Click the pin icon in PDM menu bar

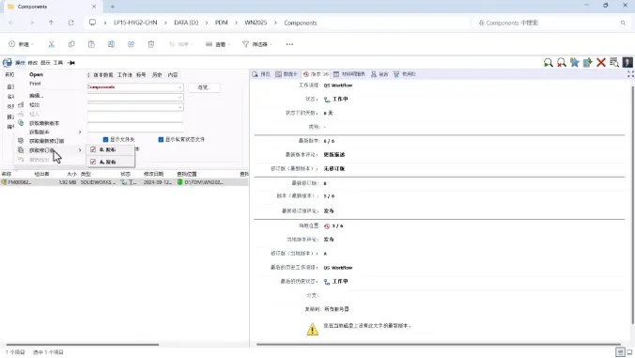coord(71,63)
